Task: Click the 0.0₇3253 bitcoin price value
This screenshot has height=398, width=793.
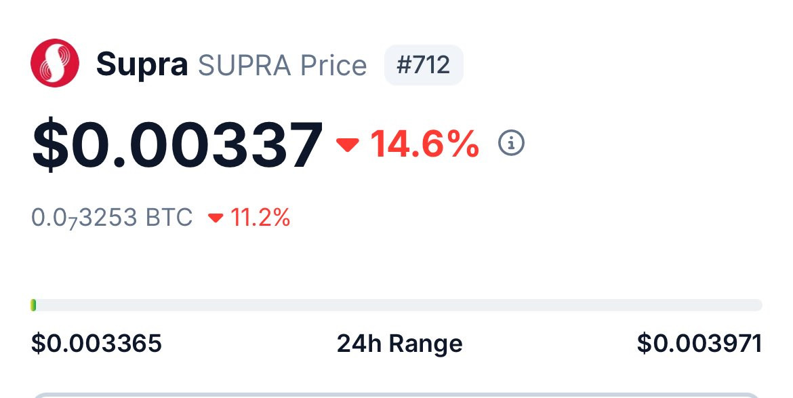Action: (x=85, y=218)
